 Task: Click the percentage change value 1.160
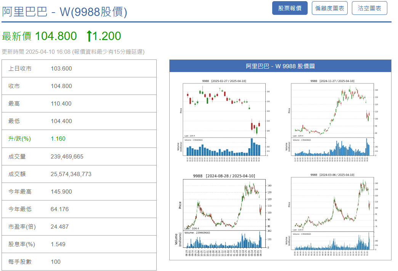tap(58, 138)
